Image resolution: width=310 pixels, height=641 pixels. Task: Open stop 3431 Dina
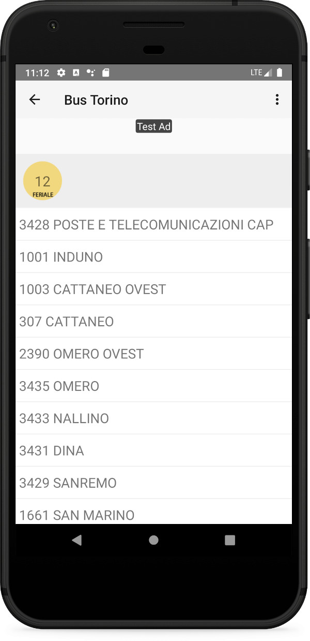tap(153, 450)
